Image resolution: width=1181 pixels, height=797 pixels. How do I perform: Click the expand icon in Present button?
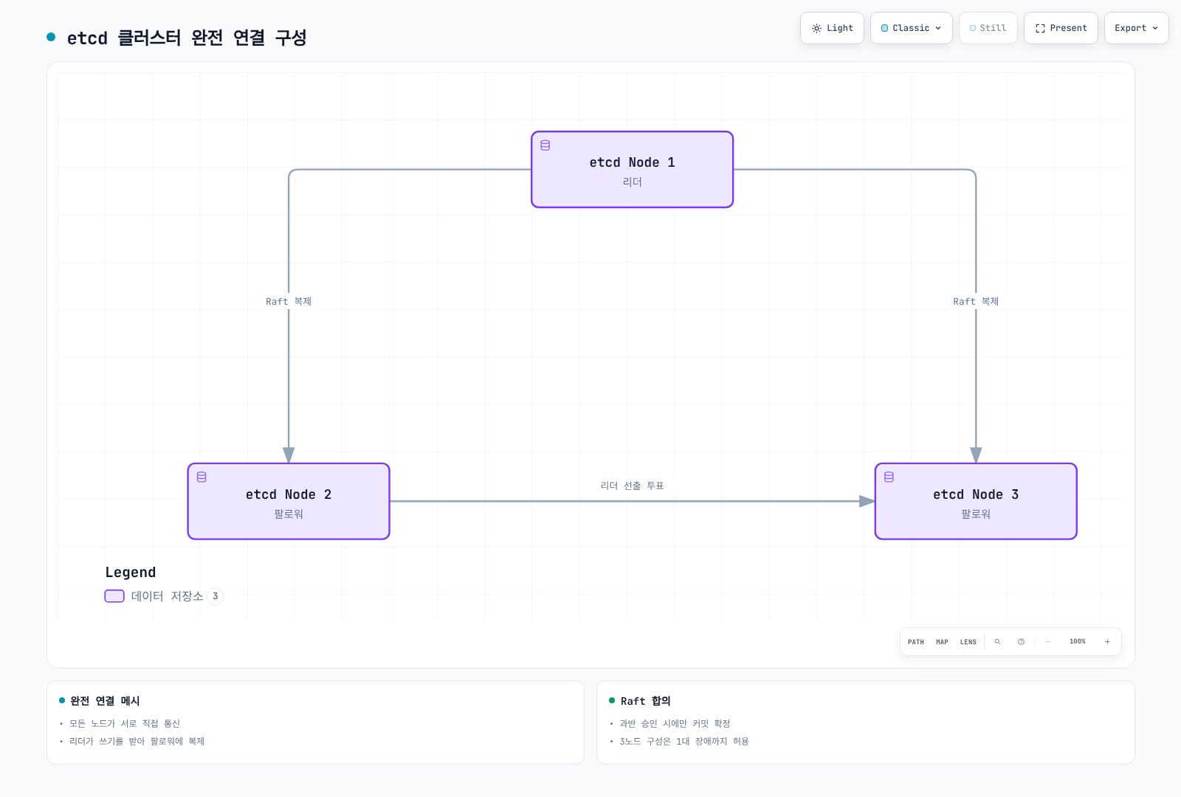(1040, 28)
